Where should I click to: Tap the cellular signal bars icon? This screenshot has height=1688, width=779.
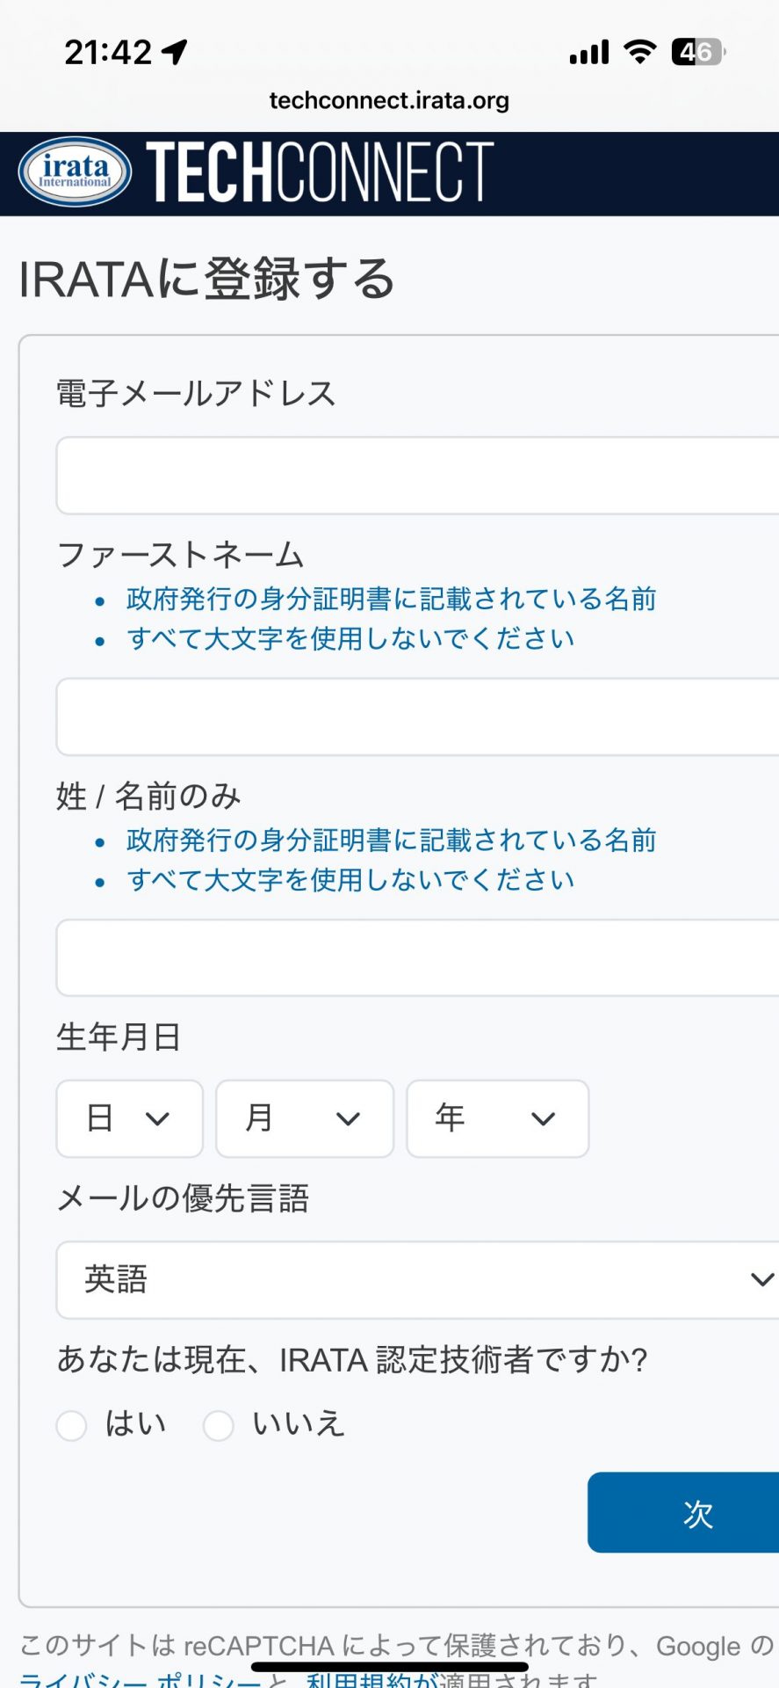(589, 53)
